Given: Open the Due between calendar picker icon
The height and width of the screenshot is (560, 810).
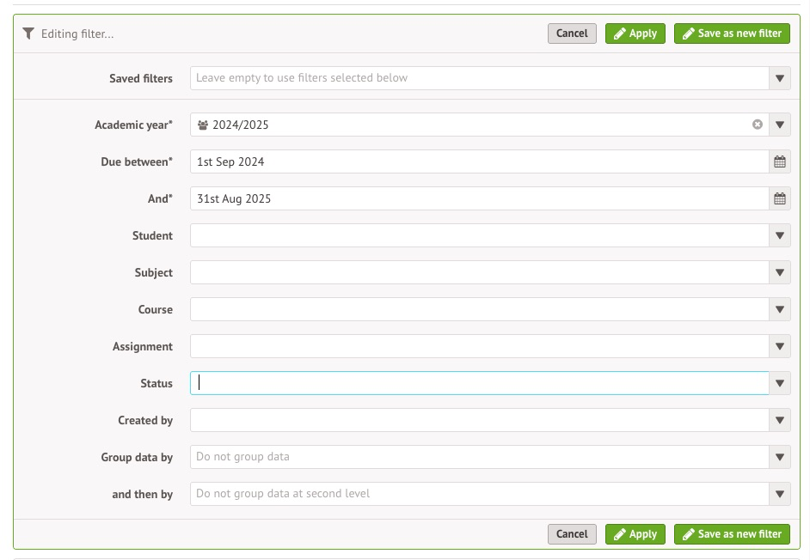Looking at the screenshot, I should pos(779,161).
